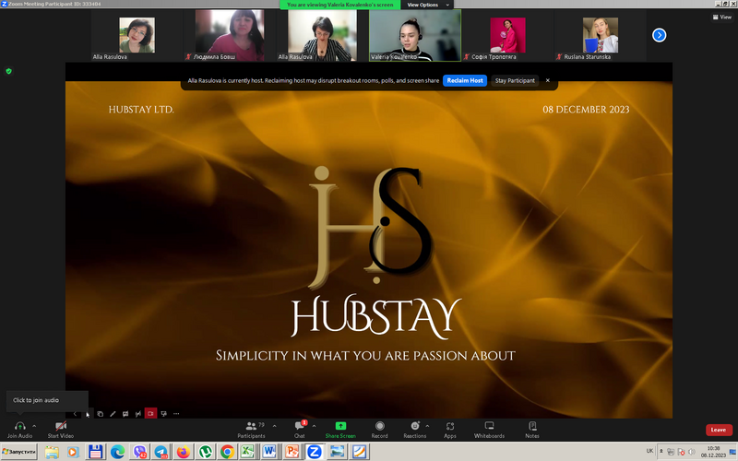Open the floppy disk save icon in taskbar

point(96,452)
